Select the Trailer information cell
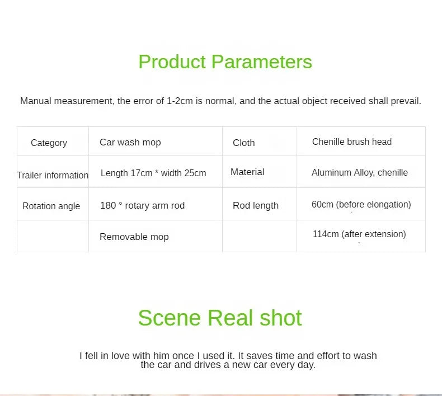This screenshot has height=396, width=442. tap(53, 175)
